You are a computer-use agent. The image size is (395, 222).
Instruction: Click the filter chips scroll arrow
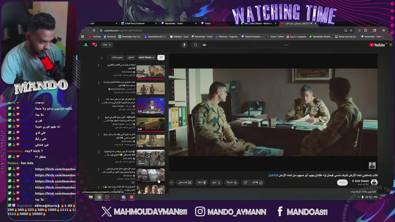click(101, 58)
